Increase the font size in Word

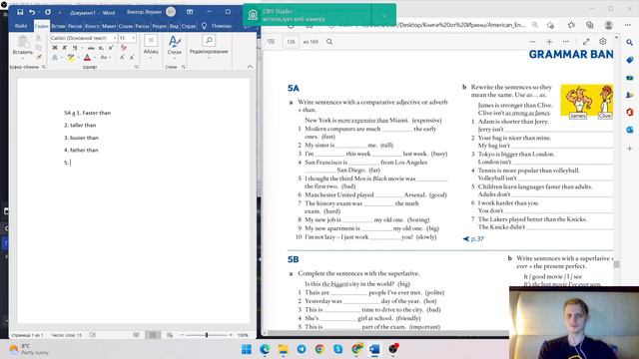pos(122,58)
